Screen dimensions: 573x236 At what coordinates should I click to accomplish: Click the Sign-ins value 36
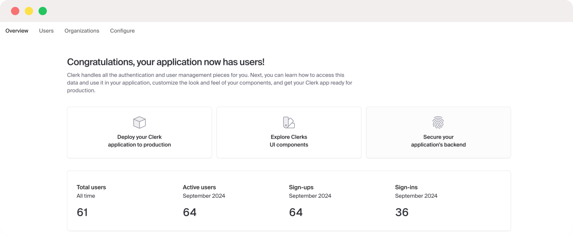point(402,212)
